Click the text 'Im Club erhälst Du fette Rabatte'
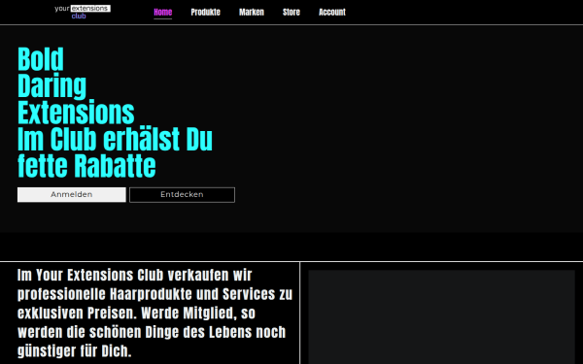The image size is (583, 364). (x=115, y=152)
